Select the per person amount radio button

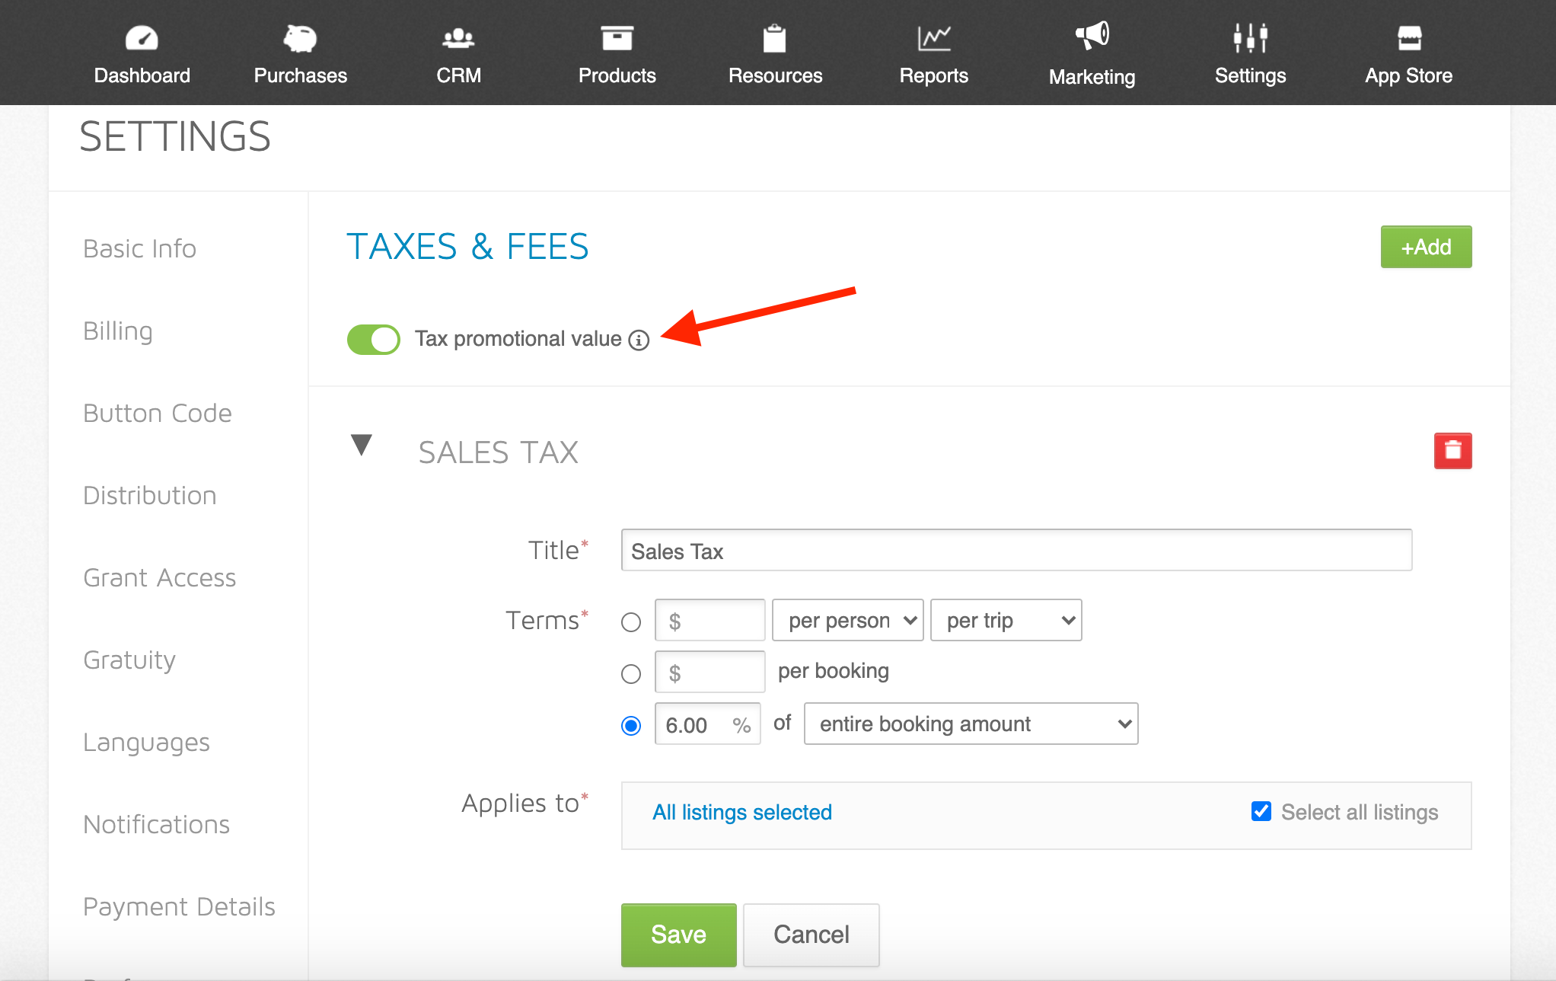tap(631, 622)
